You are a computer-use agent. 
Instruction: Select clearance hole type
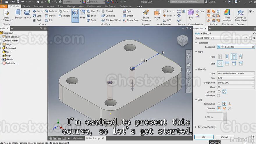[x=227, y=57]
